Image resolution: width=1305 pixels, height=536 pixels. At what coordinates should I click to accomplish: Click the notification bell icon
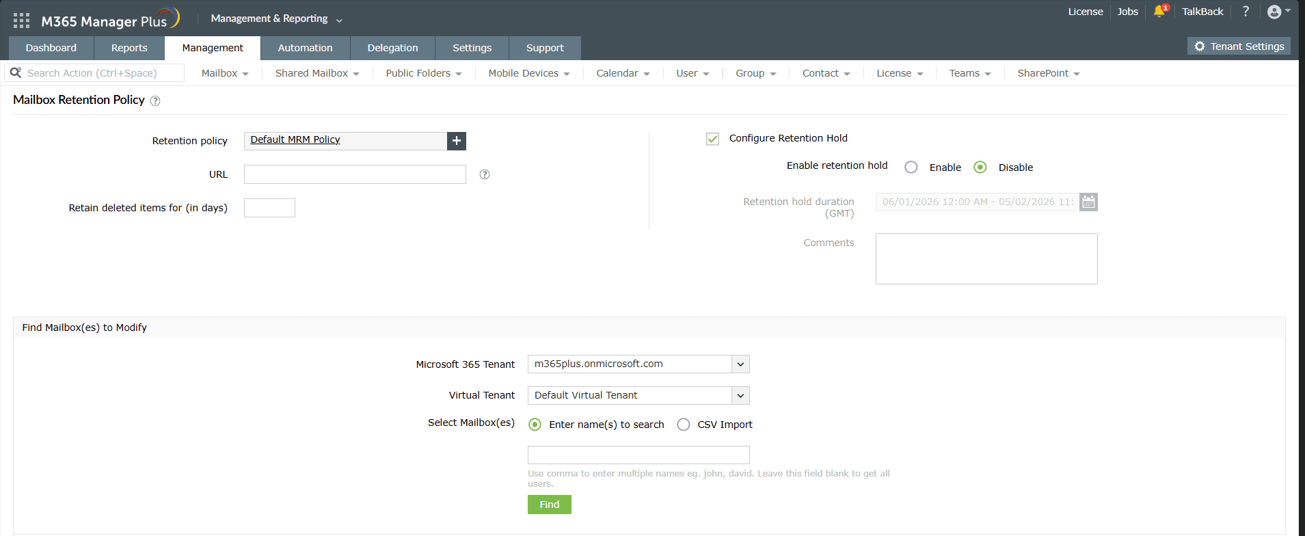[x=1159, y=11]
